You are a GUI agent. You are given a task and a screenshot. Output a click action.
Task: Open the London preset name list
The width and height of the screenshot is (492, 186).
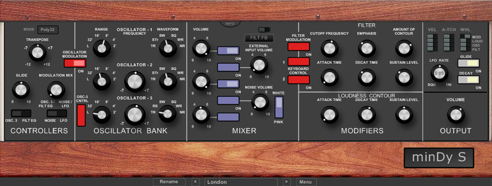pos(241,182)
